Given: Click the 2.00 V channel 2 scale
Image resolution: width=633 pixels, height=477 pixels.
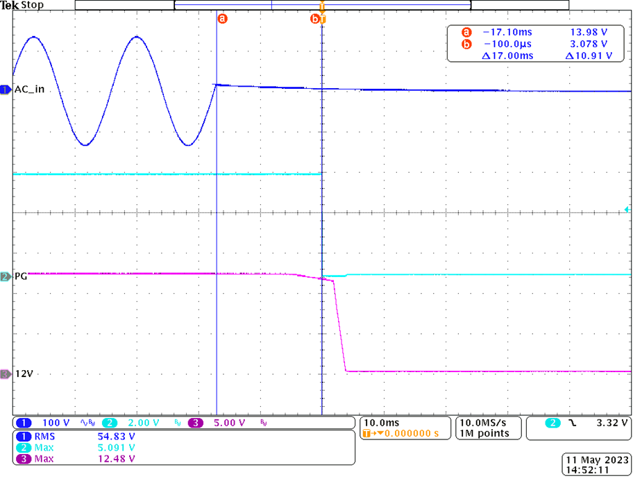Looking at the screenshot, I should click(143, 423).
